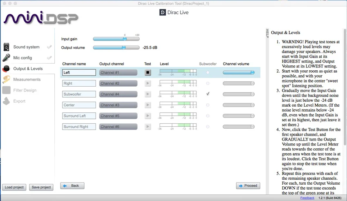Click the Input gain slider handle
347x201 pixels.
125,39
